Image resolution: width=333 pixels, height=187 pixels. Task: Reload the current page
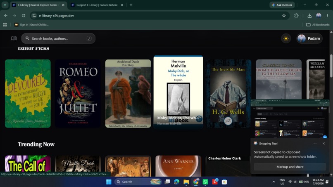24,16
